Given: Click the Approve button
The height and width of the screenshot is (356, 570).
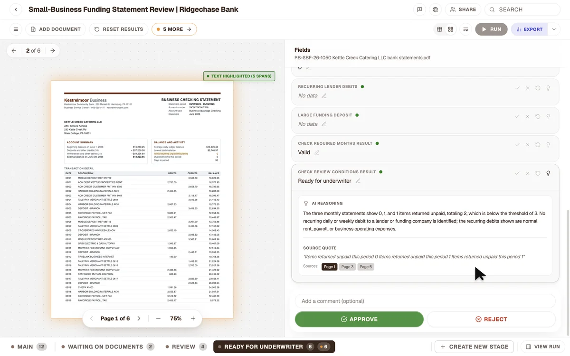Looking at the screenshot, I should 359,319.
